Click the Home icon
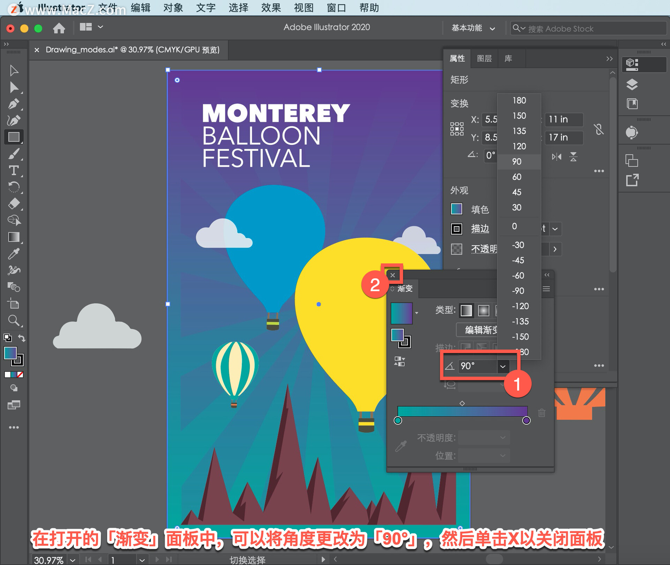Viewport: 670px width, 565px height. (x=59, y=28)
